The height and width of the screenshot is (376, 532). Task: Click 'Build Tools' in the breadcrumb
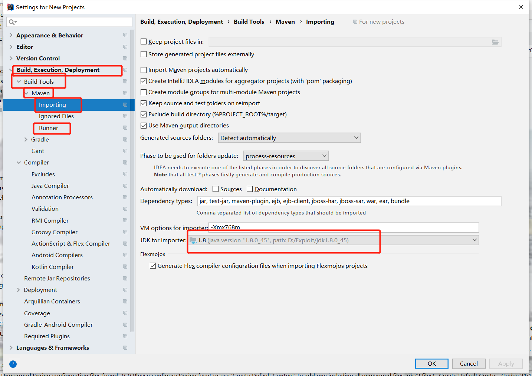249,22
